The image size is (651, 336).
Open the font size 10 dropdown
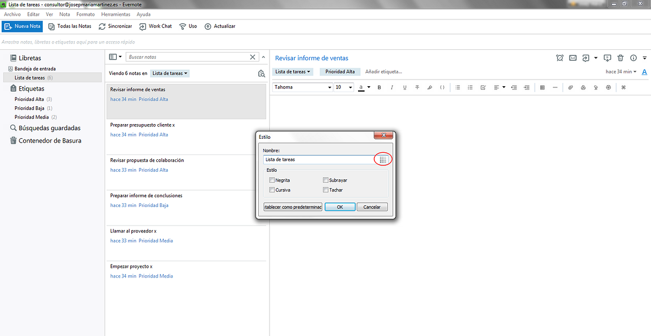[x=343, y=87]
